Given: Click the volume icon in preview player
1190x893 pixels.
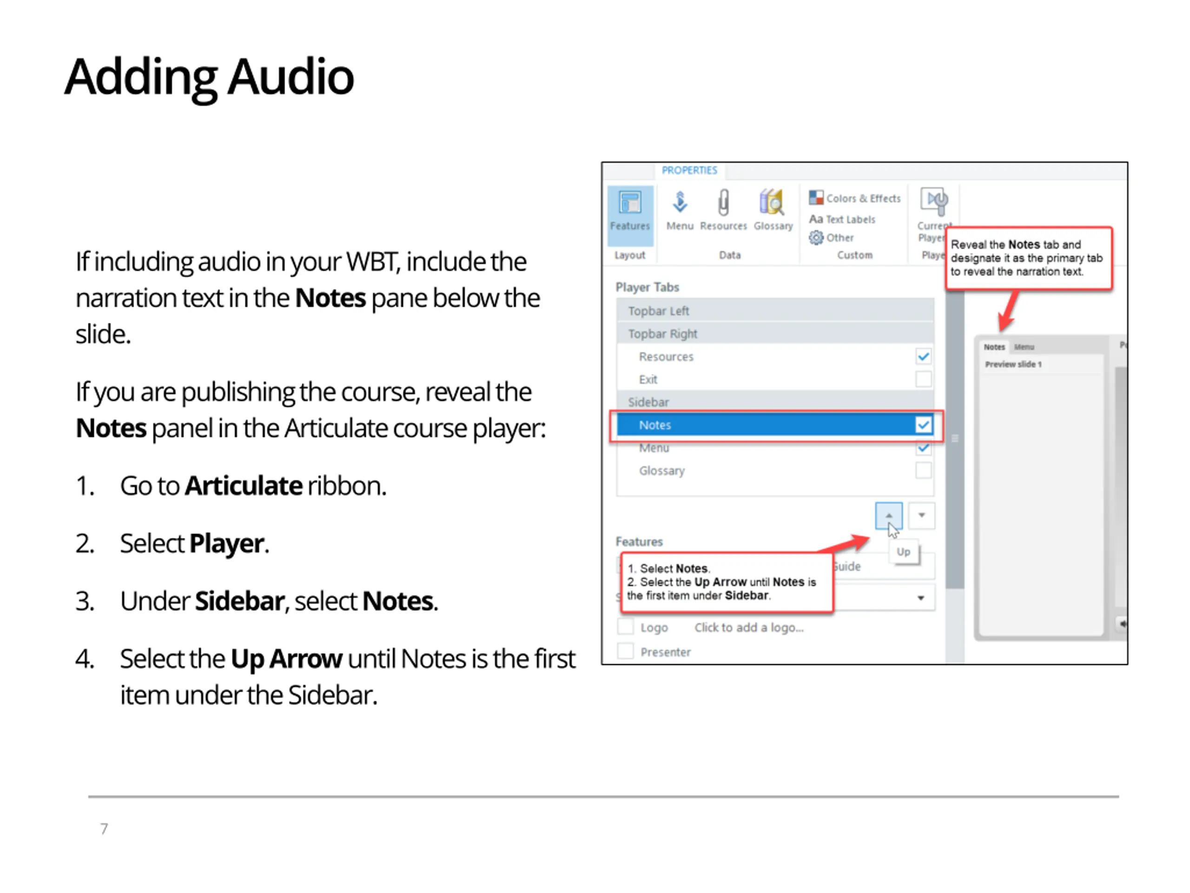Looking at the screenshot, I should click(x=1123, y=624).
